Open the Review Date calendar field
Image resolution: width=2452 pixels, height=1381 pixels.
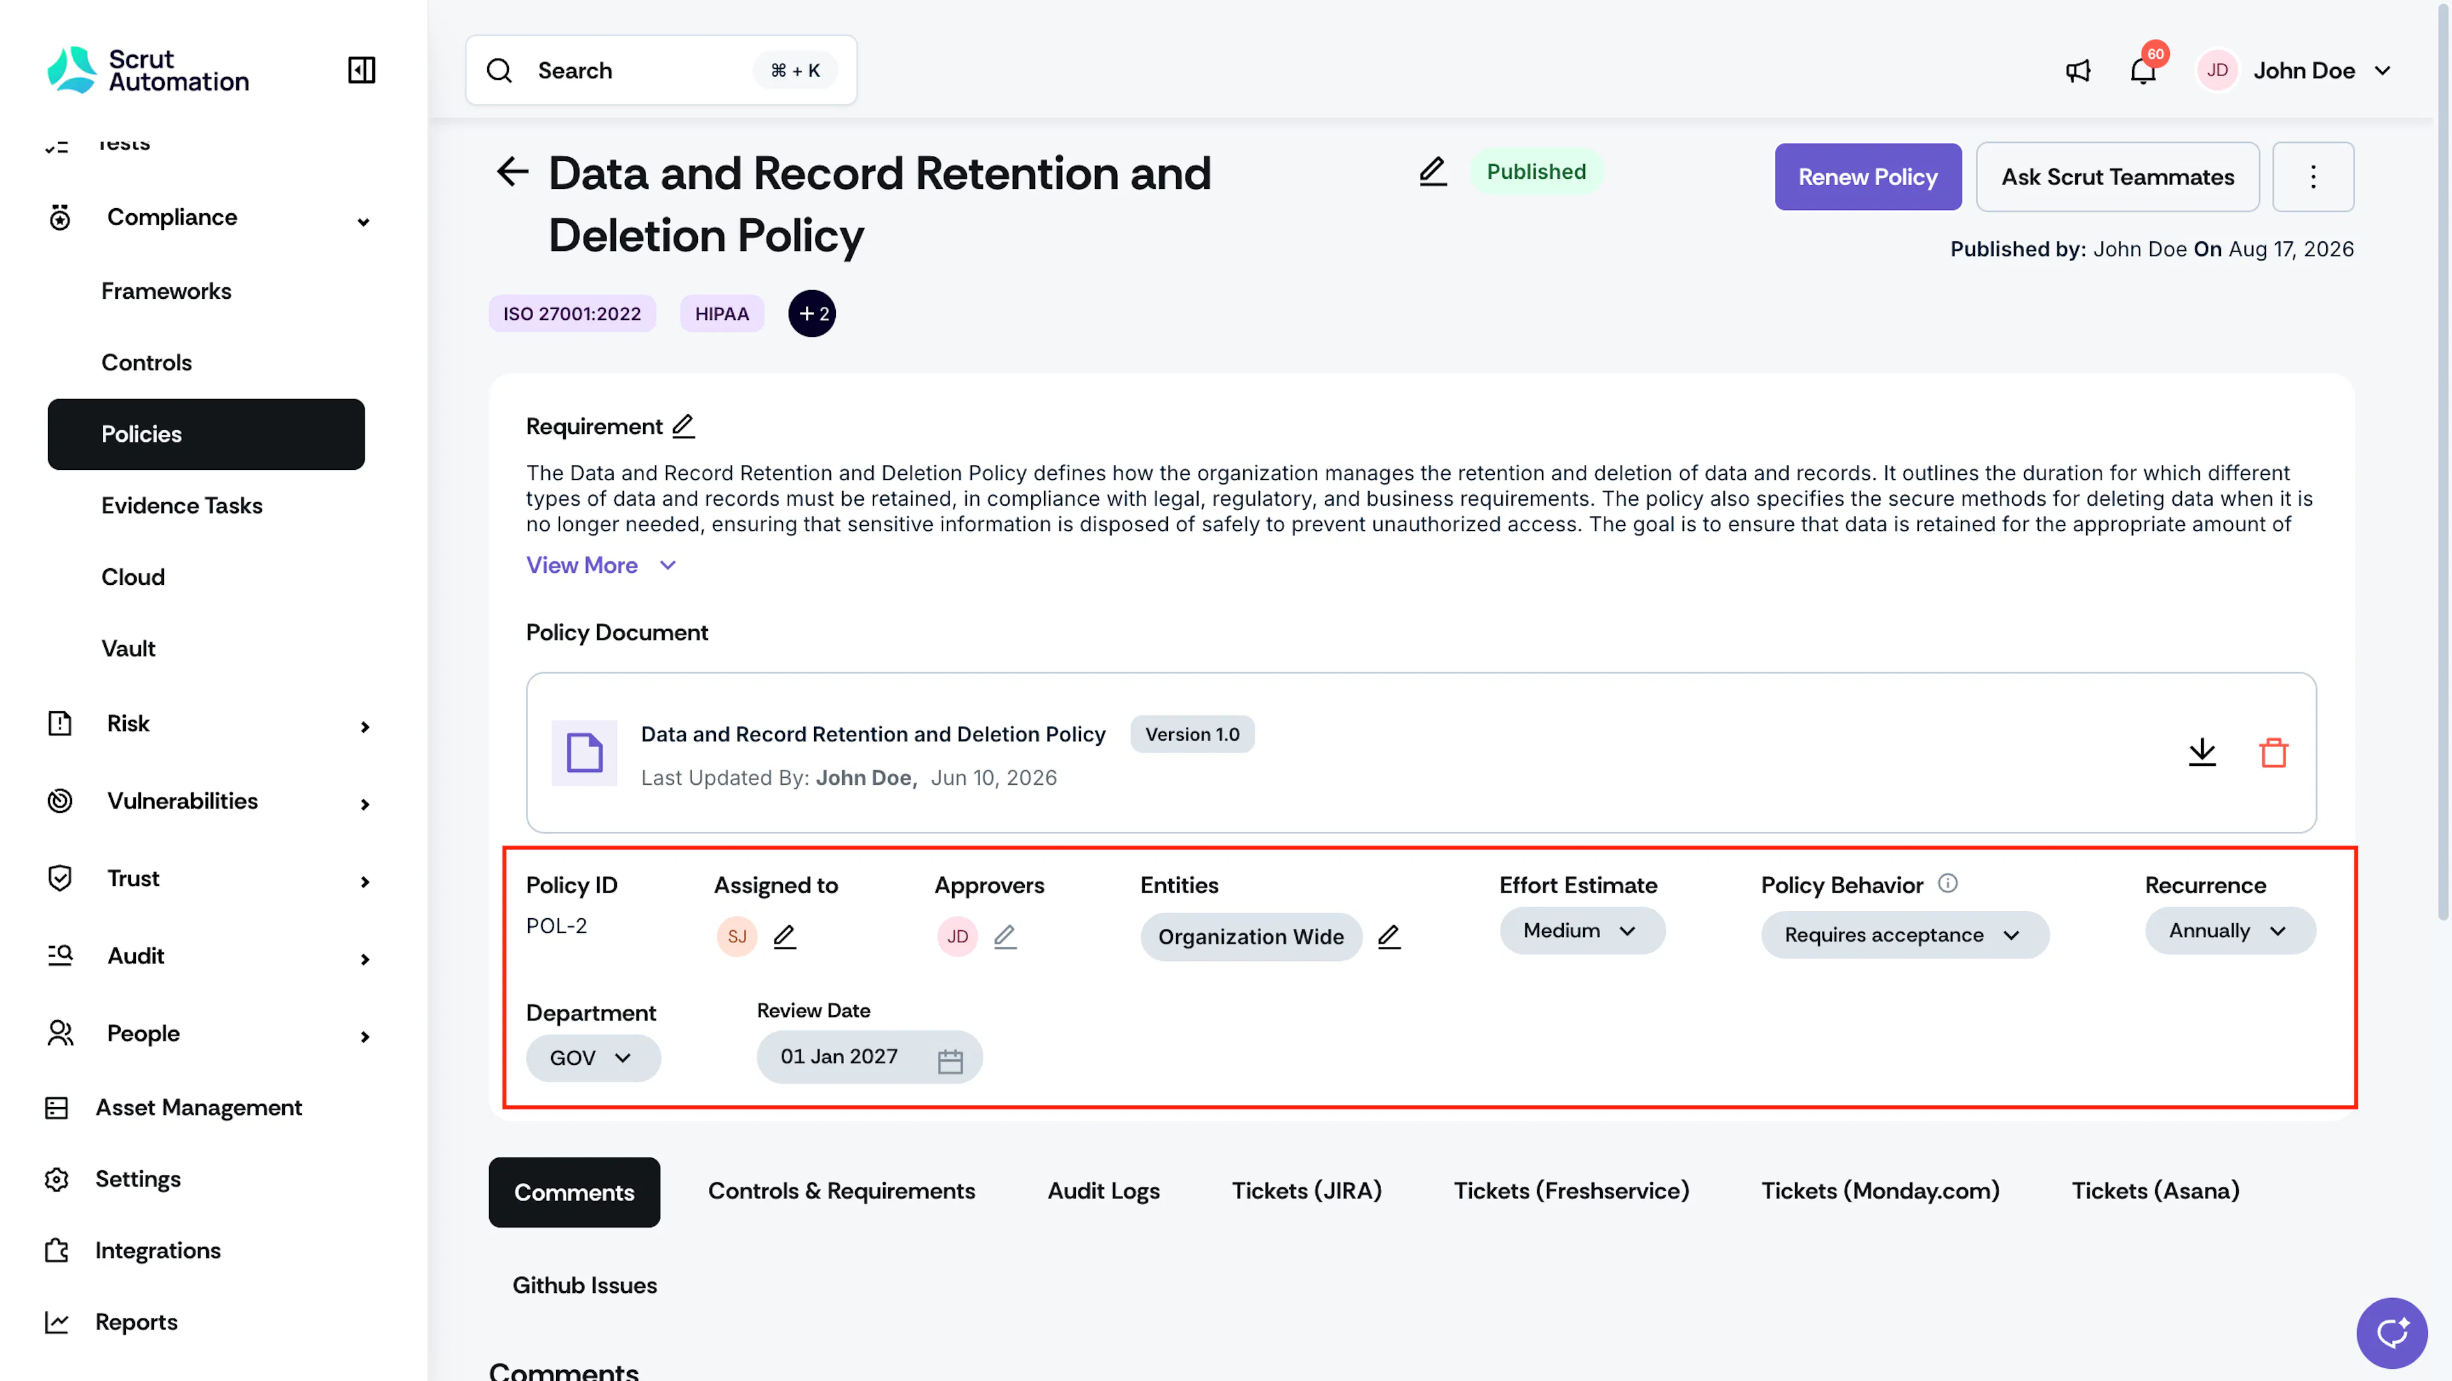point(869,1057)
